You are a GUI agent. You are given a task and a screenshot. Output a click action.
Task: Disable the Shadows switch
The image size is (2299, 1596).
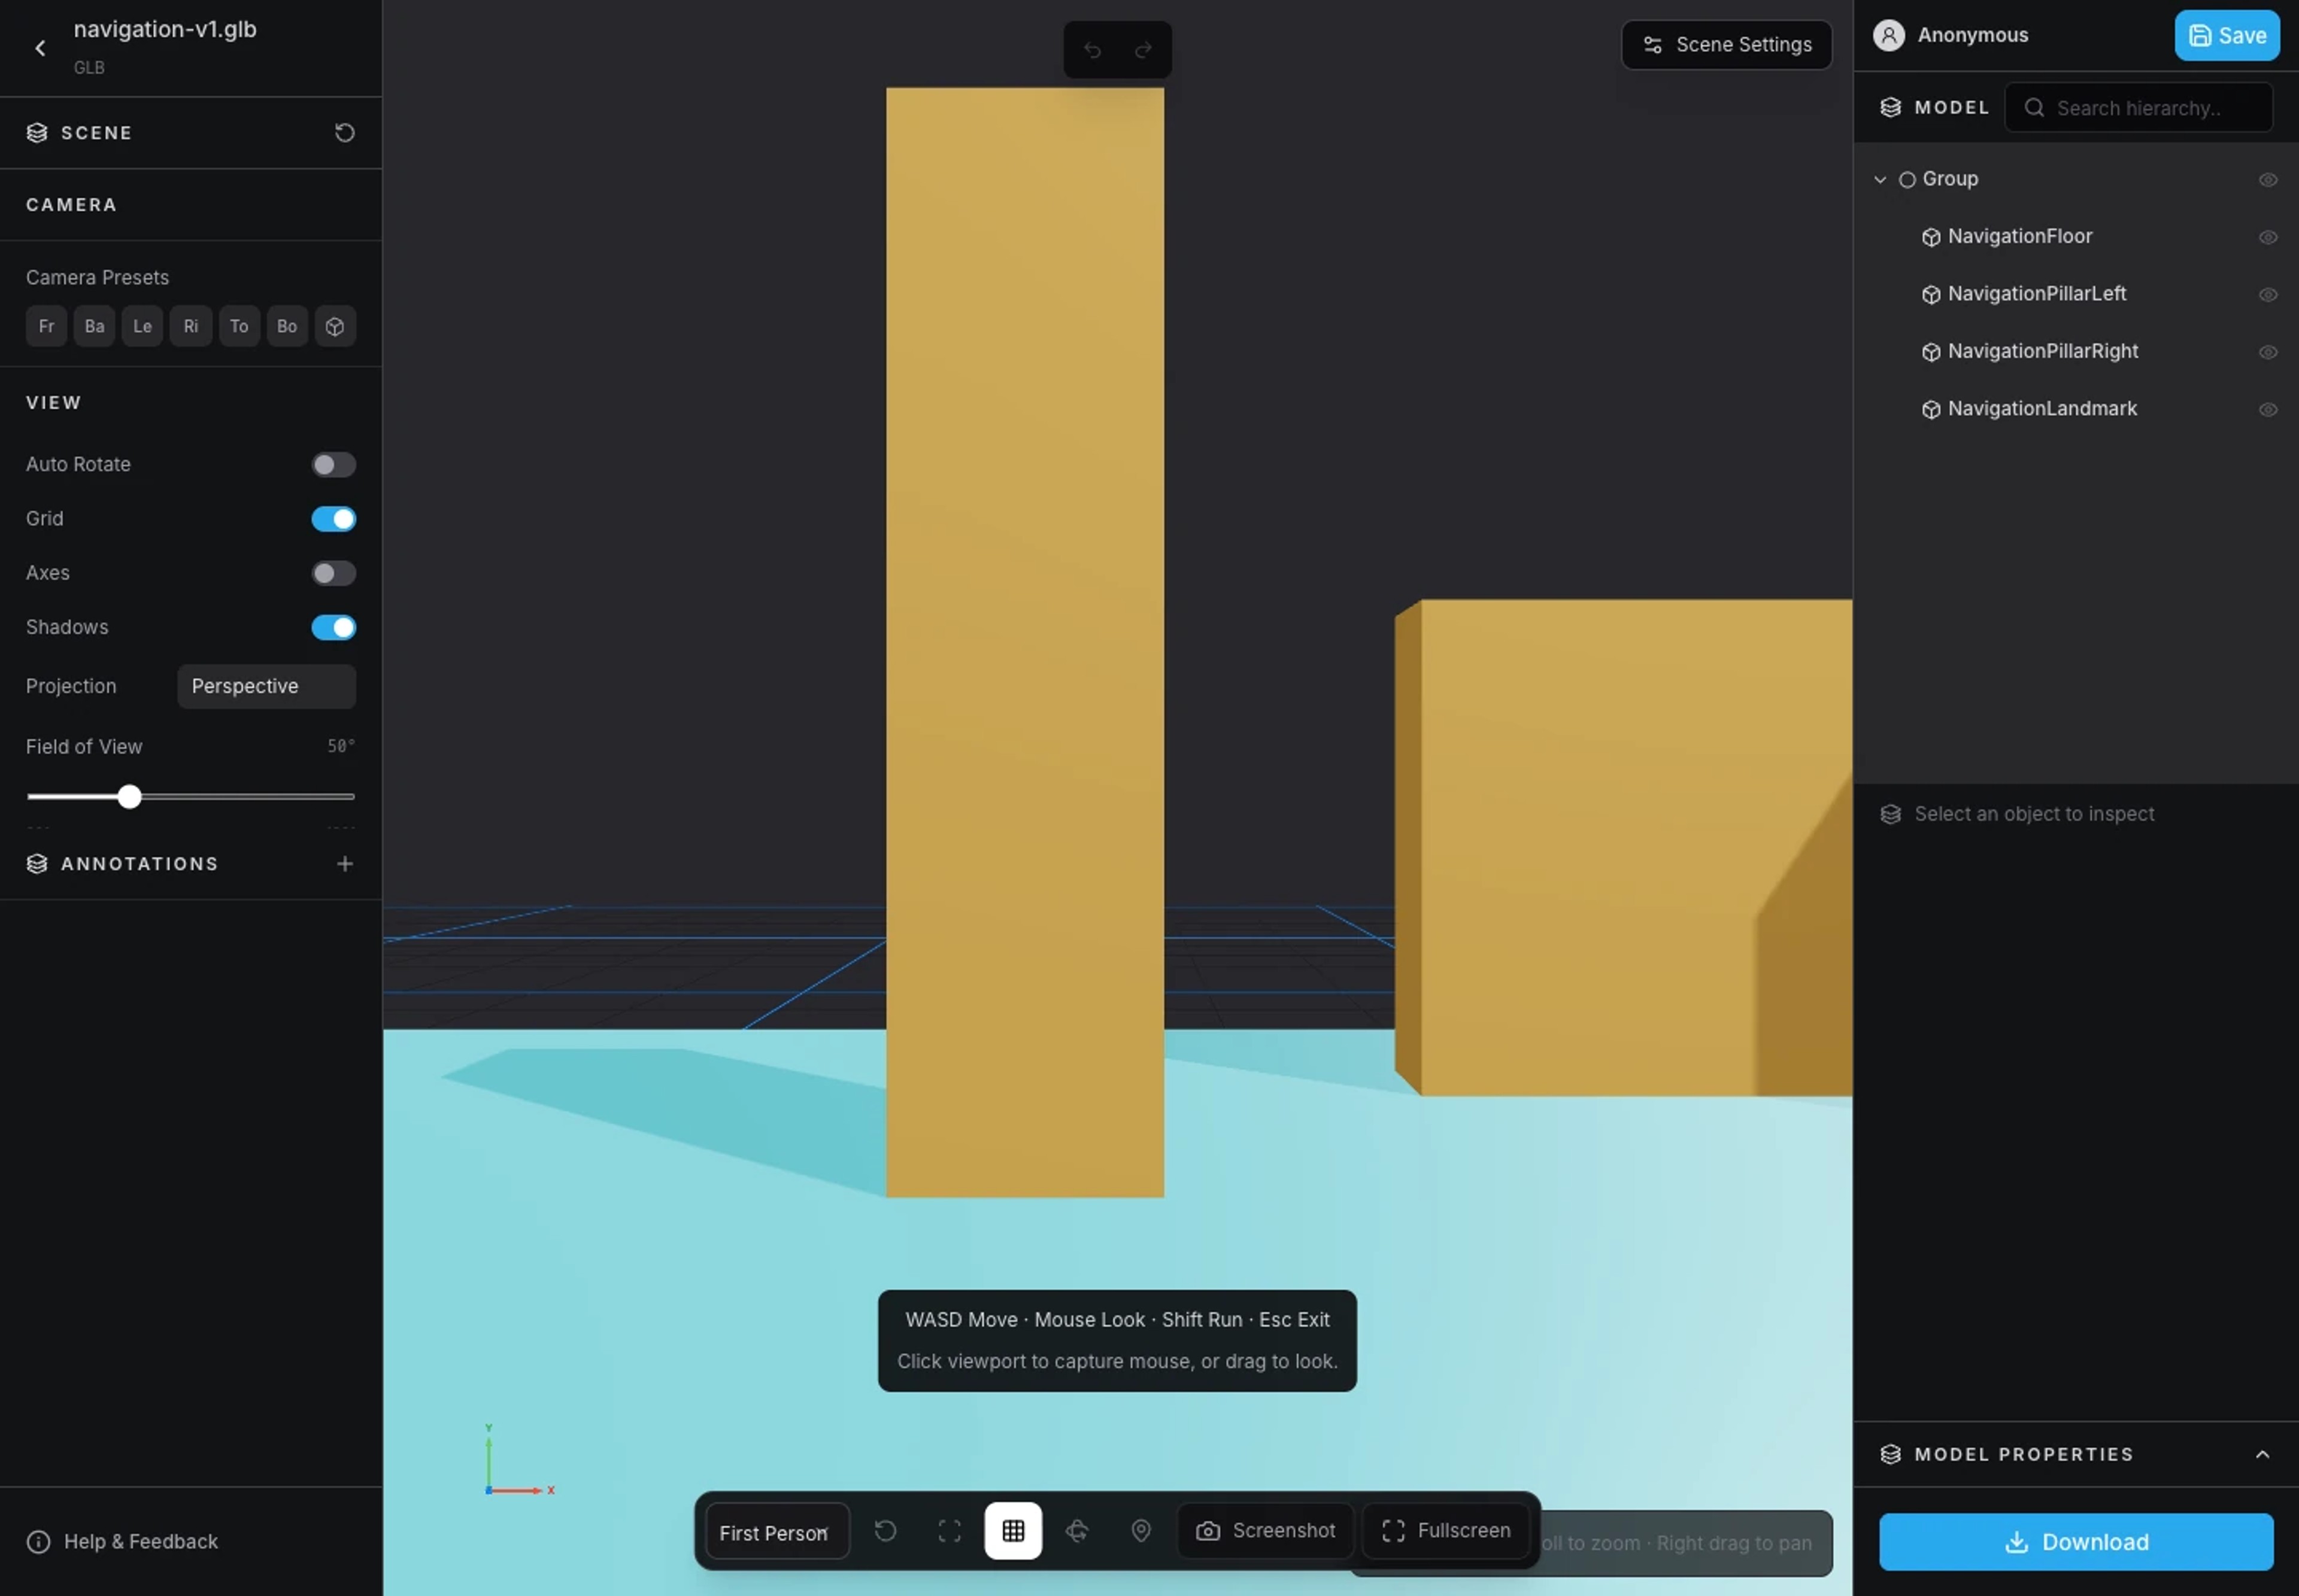pos(333,627)
